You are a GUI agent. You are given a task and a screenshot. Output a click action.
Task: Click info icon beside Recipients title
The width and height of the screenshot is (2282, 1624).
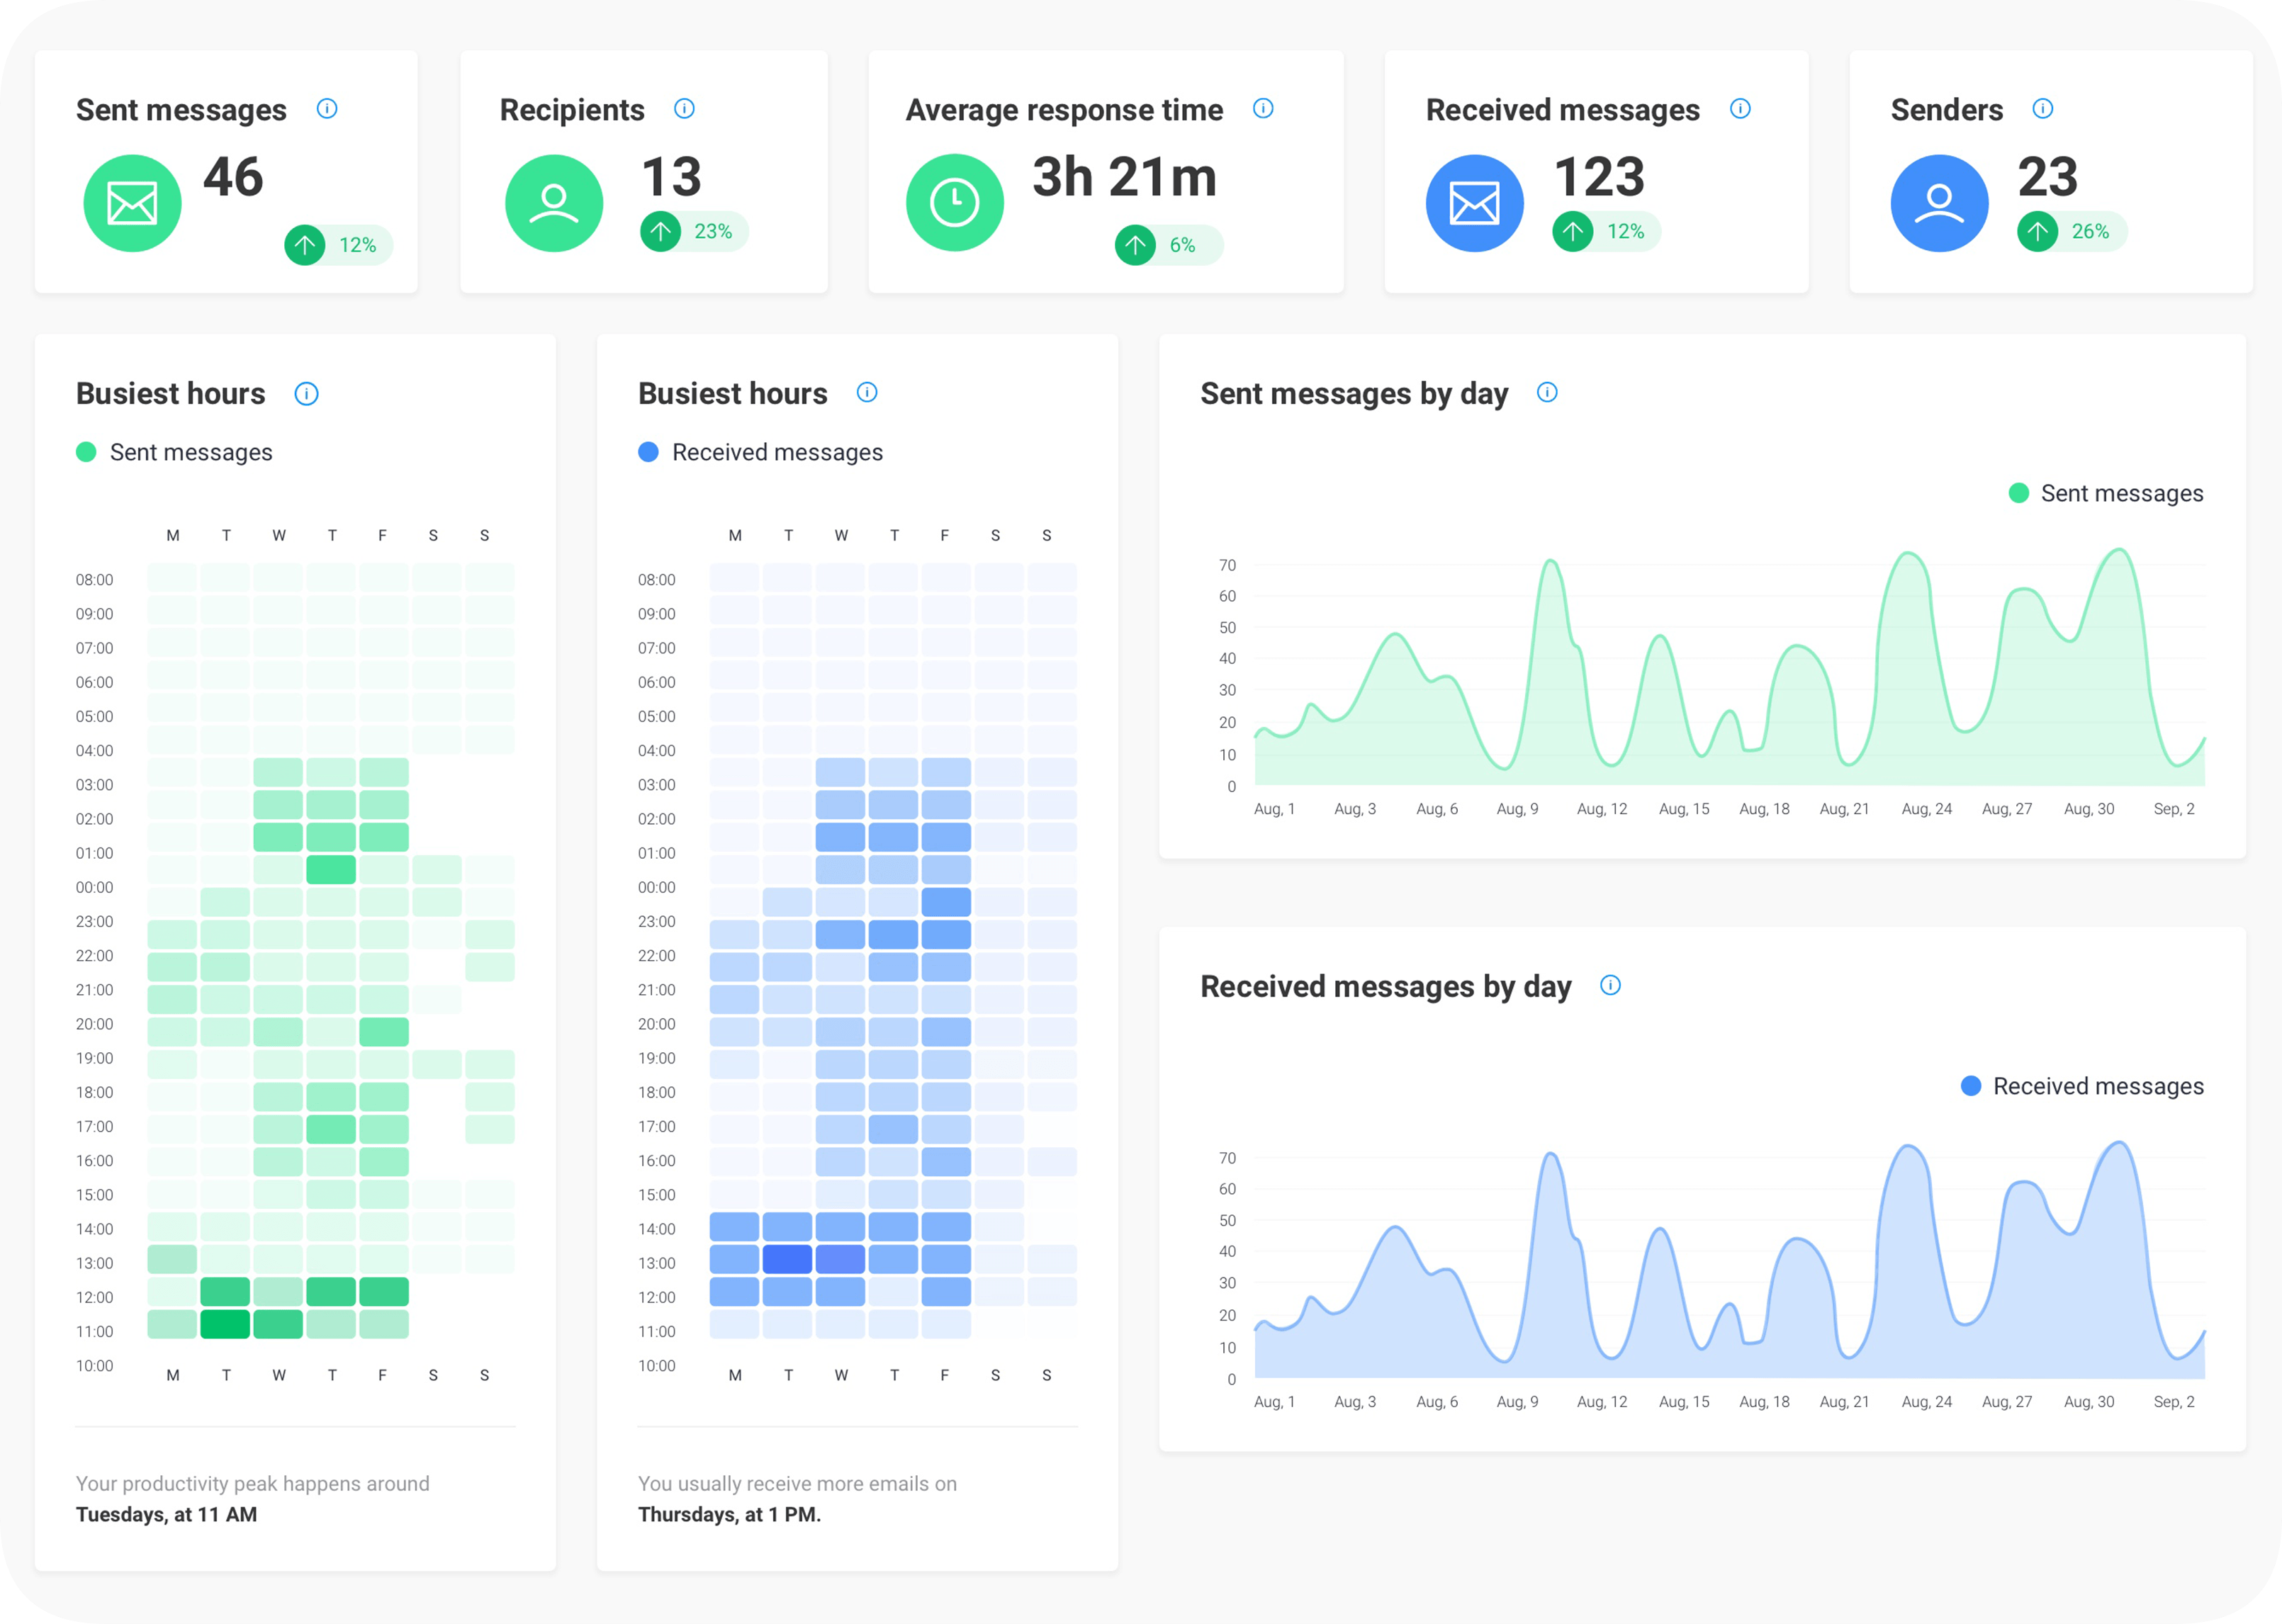[684, 108]
